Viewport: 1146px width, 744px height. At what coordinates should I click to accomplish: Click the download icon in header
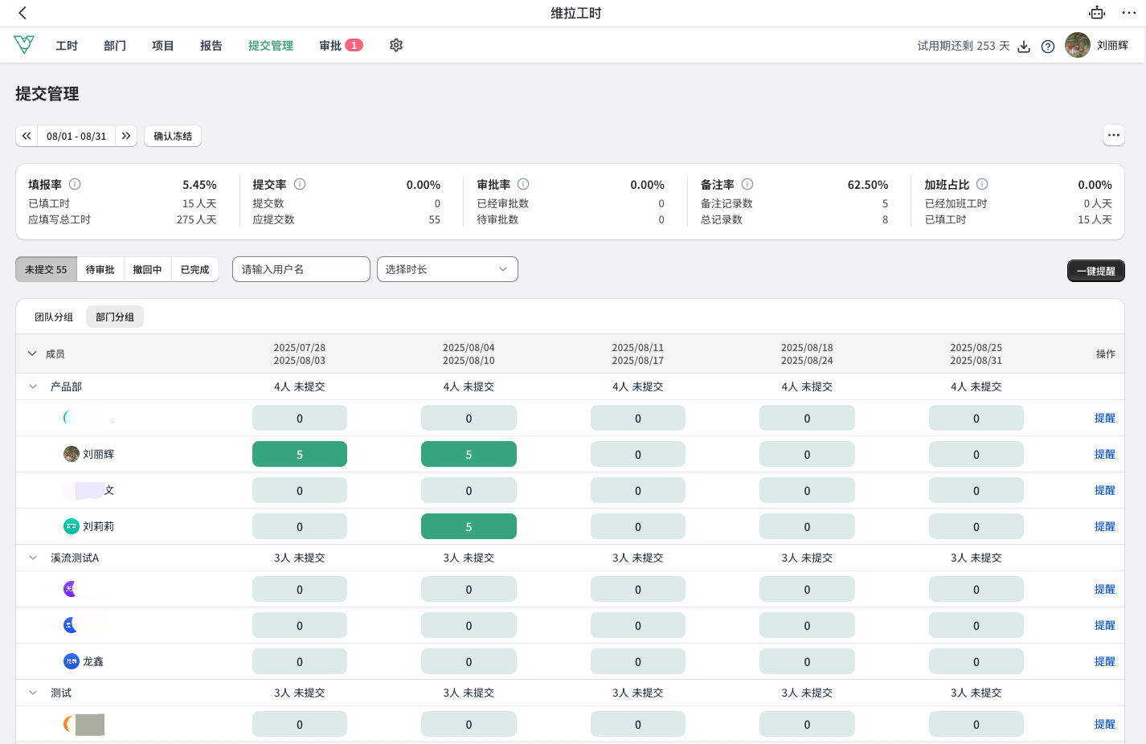pos(1024,47)
